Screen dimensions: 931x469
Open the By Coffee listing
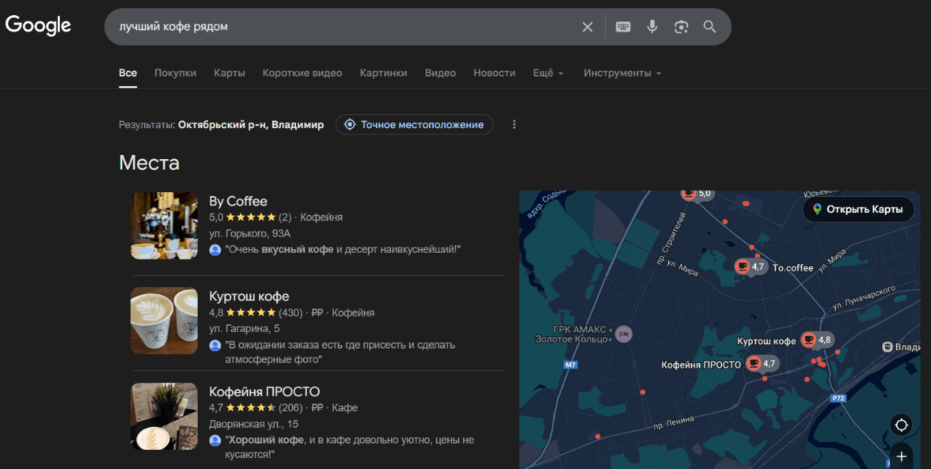237,201
